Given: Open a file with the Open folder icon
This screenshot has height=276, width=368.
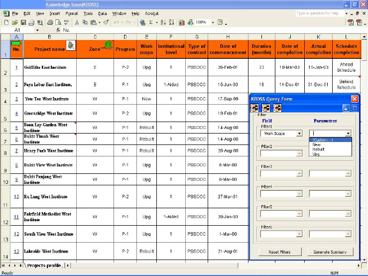Looking at the screenshot, I should point(15,22).
